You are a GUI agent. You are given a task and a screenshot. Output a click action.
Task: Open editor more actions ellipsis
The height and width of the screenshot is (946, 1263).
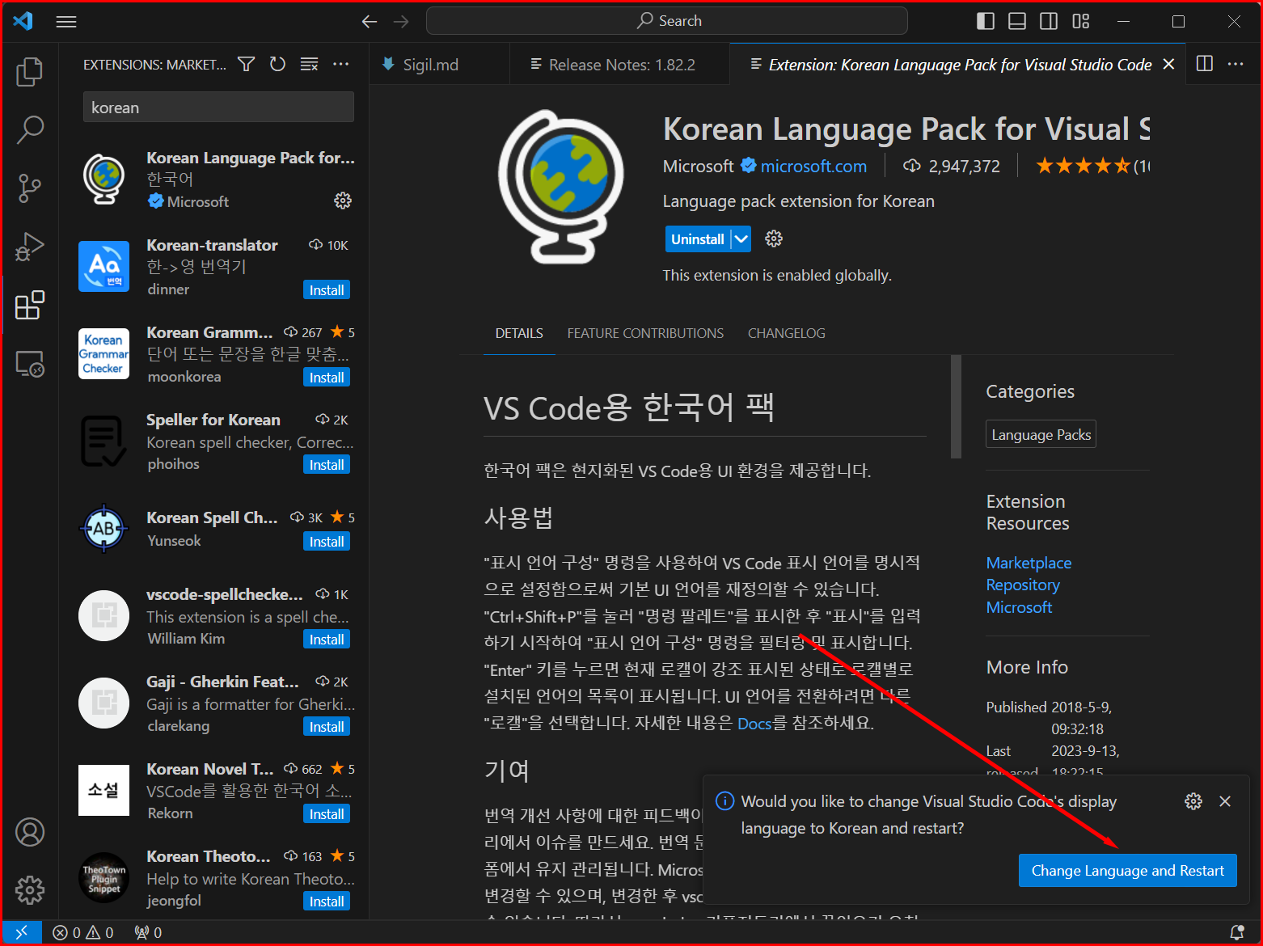click(1236, 64)
